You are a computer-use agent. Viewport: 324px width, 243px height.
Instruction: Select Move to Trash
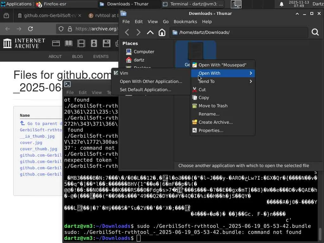(x=222, y=106)
